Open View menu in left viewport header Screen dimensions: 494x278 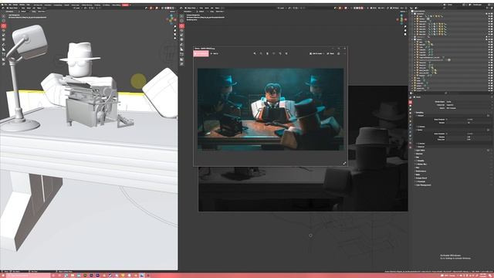point(23,8)
